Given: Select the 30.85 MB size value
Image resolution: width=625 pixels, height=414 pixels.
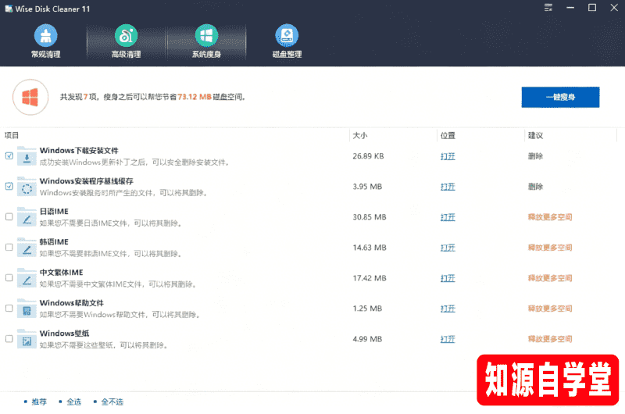Looking at the screenshot, I should pos(369,217).
